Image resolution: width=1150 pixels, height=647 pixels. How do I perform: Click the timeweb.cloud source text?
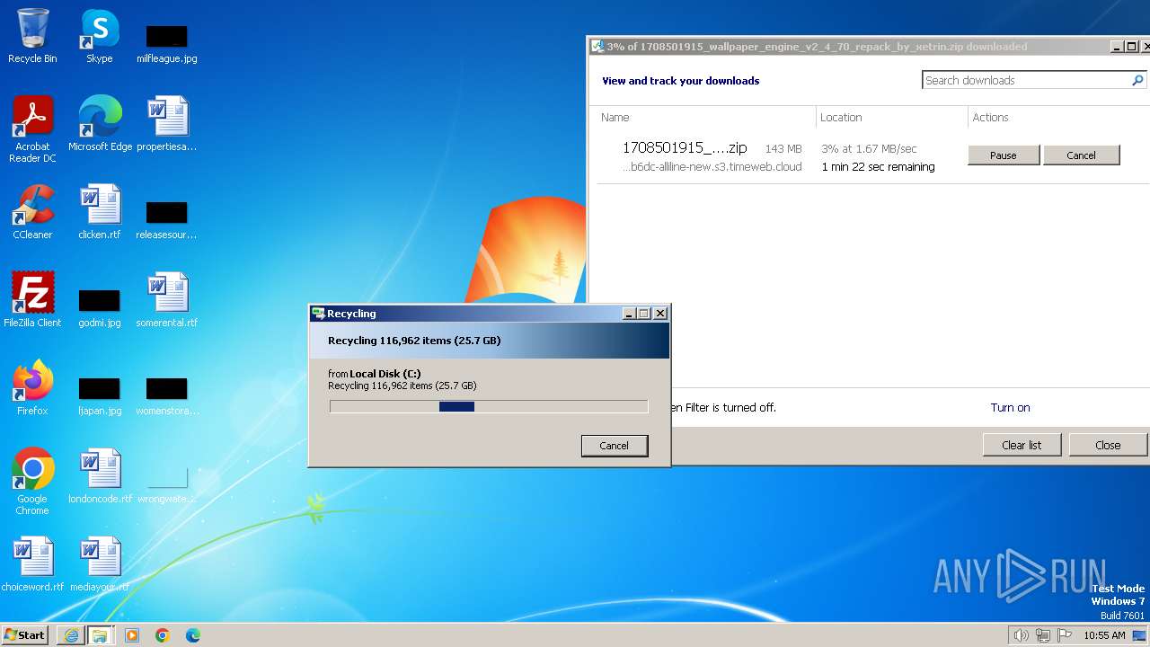(x=712, y=167)
